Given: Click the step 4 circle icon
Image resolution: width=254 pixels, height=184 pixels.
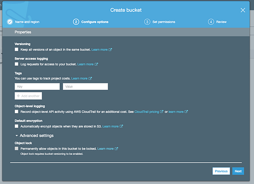Looking at the screenshot, I should (x=211, y=22).
